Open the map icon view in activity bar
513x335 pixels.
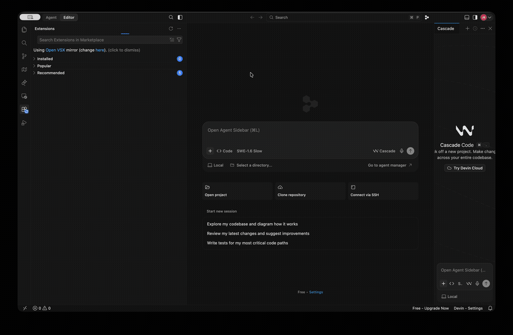(x=24, y=69)
